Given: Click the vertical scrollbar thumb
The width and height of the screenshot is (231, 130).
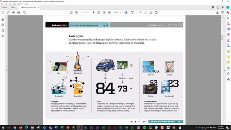Looking at the screenshot, I should tap(222, 38).
